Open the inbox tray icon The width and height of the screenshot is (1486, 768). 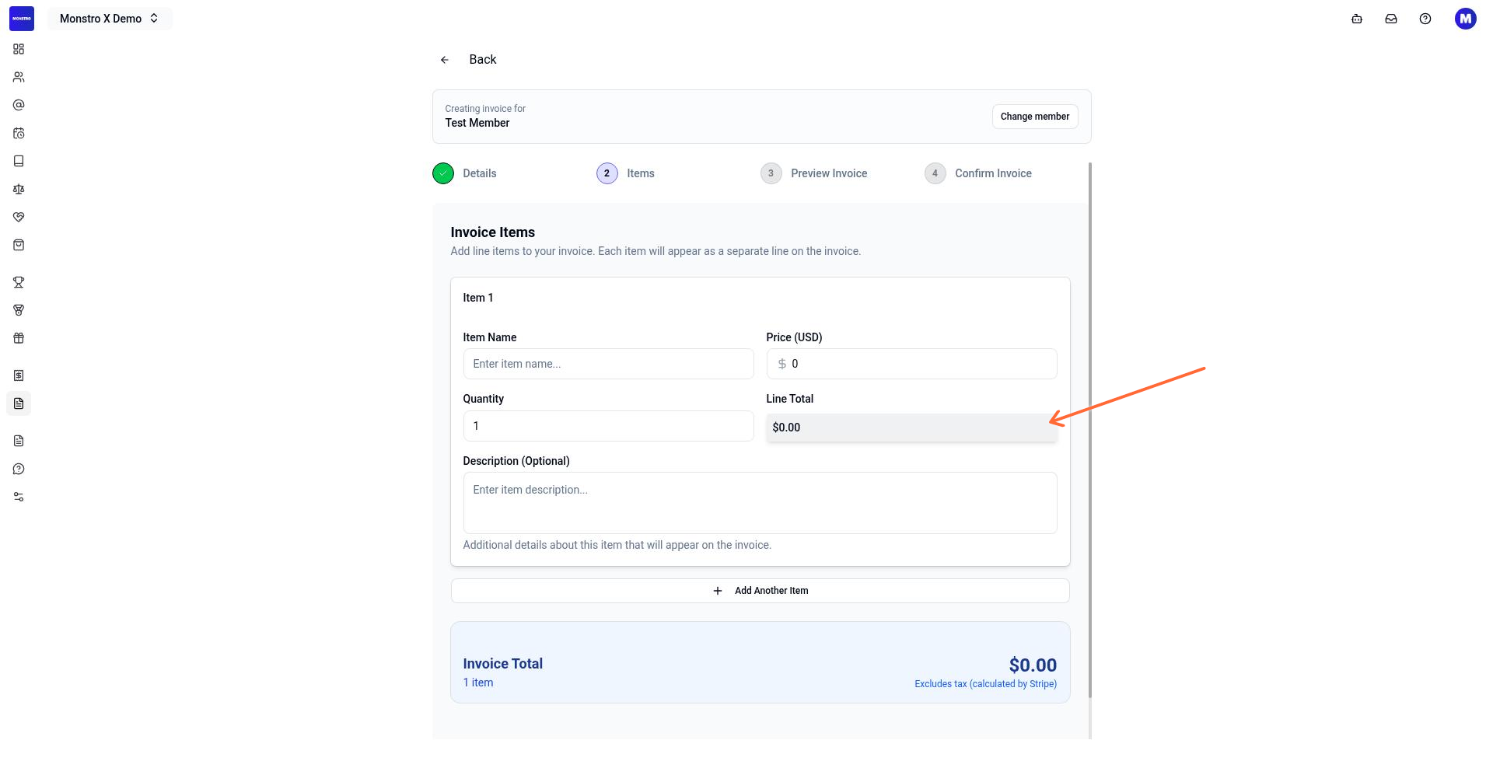[x=1391, y=19]
